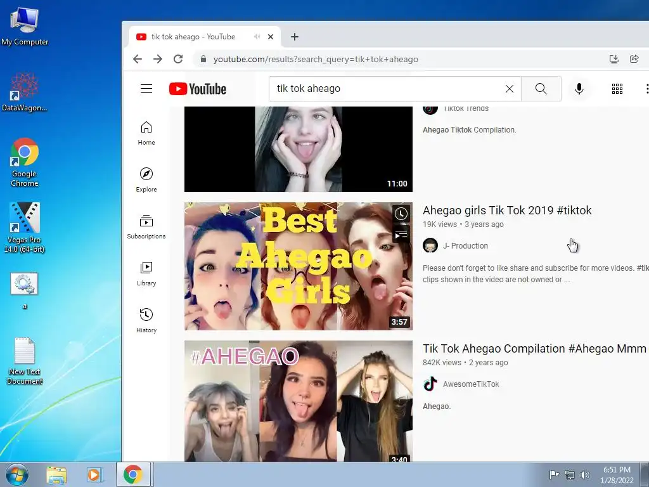This screenshot has height=487, width=649.
Task: Select My Computer desktop icon
Action: (25, 27)
